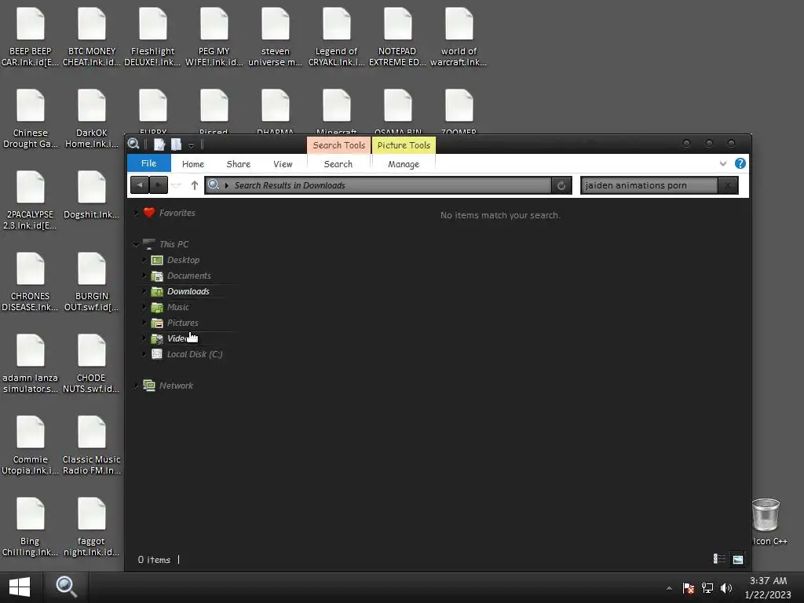Select the Classic Music Radio FM desktop file
Screen dimensions: 804x603
click(x=92, y=446)
